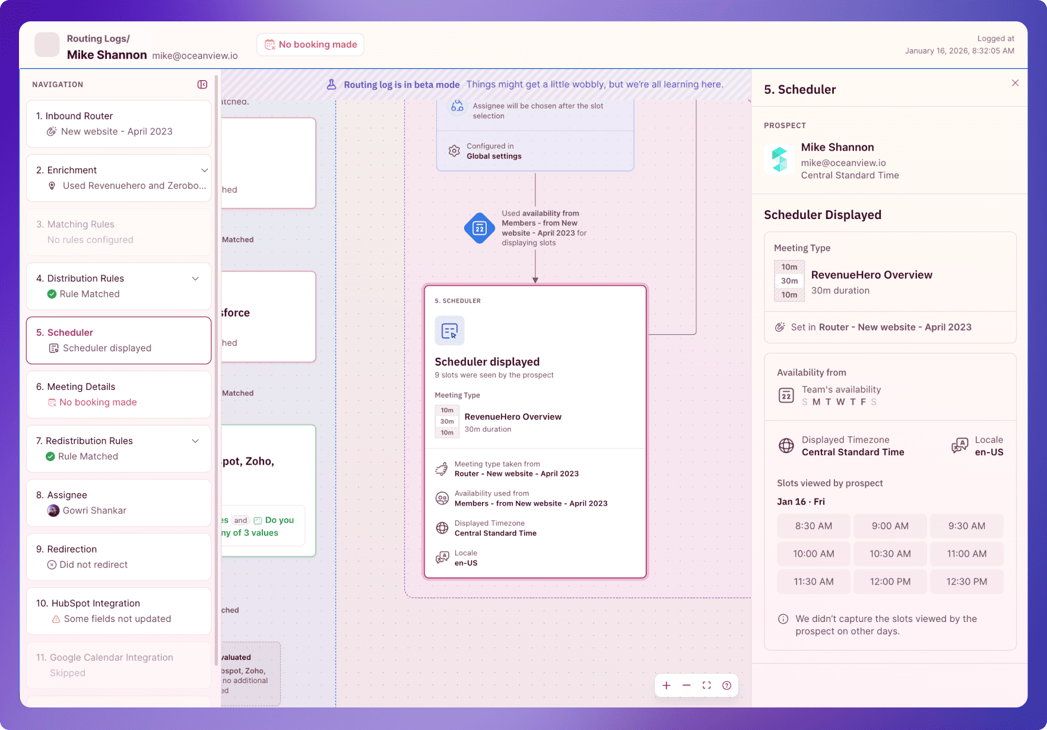The image size is (1047, 730).
Task: Click the header profile placeholder avatar
Action: [x=47, y=45]
